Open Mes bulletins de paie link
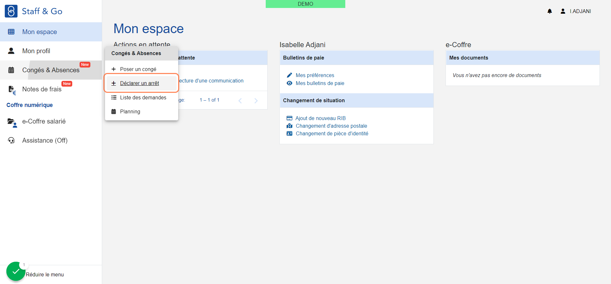The width and height of the screenshot is (611, 284). [320, 83]
